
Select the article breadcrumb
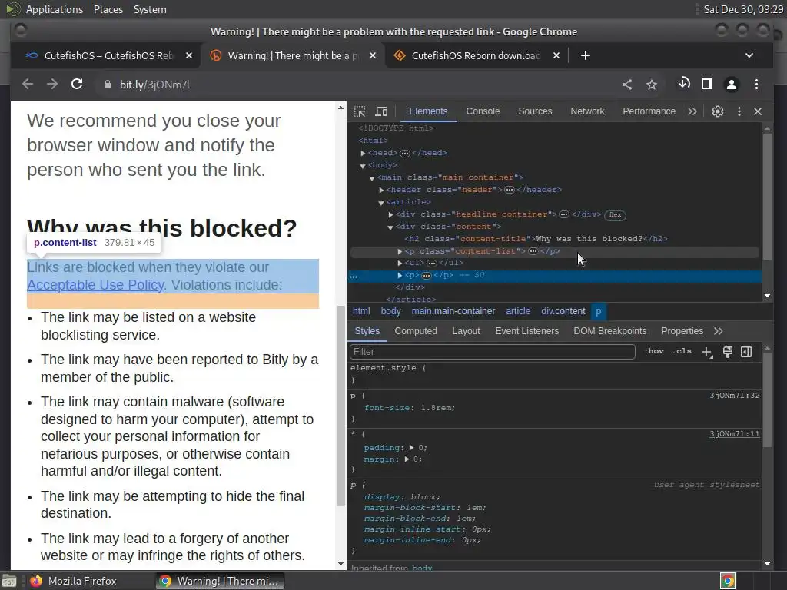pos(518,311)
